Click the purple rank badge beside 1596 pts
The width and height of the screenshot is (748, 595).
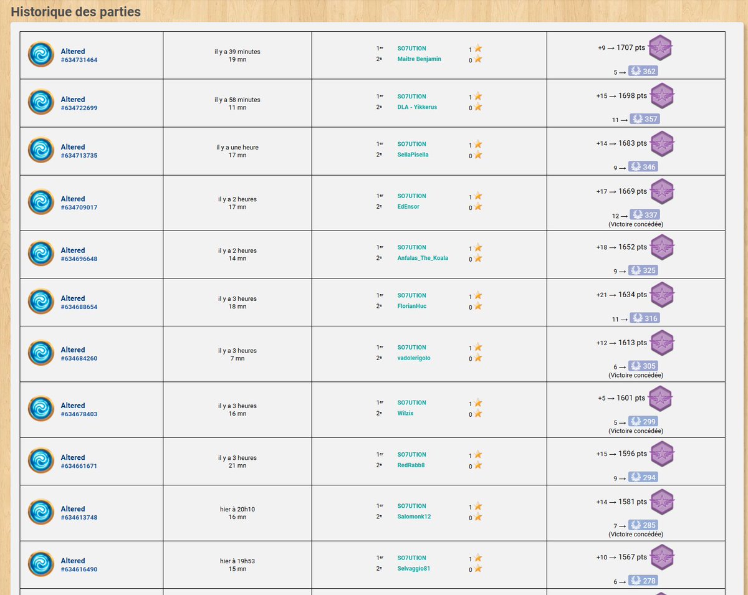(x=662, y=454)
